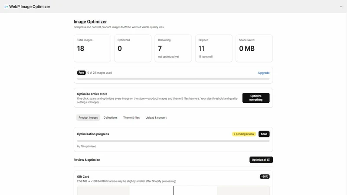Click the Image Optimizer heading
Screen dimensions: 347x195
pos(90,22)
